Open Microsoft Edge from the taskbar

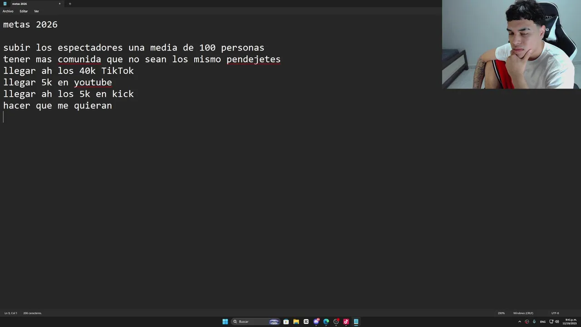(x=326, y=322)
